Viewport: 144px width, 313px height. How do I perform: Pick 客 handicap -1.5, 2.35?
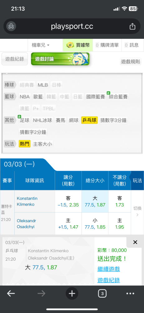pyautogui.click(x=68, y=201)
